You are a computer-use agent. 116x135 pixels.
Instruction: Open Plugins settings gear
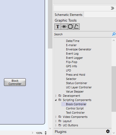pyautogui.click(x=108, y=131)
